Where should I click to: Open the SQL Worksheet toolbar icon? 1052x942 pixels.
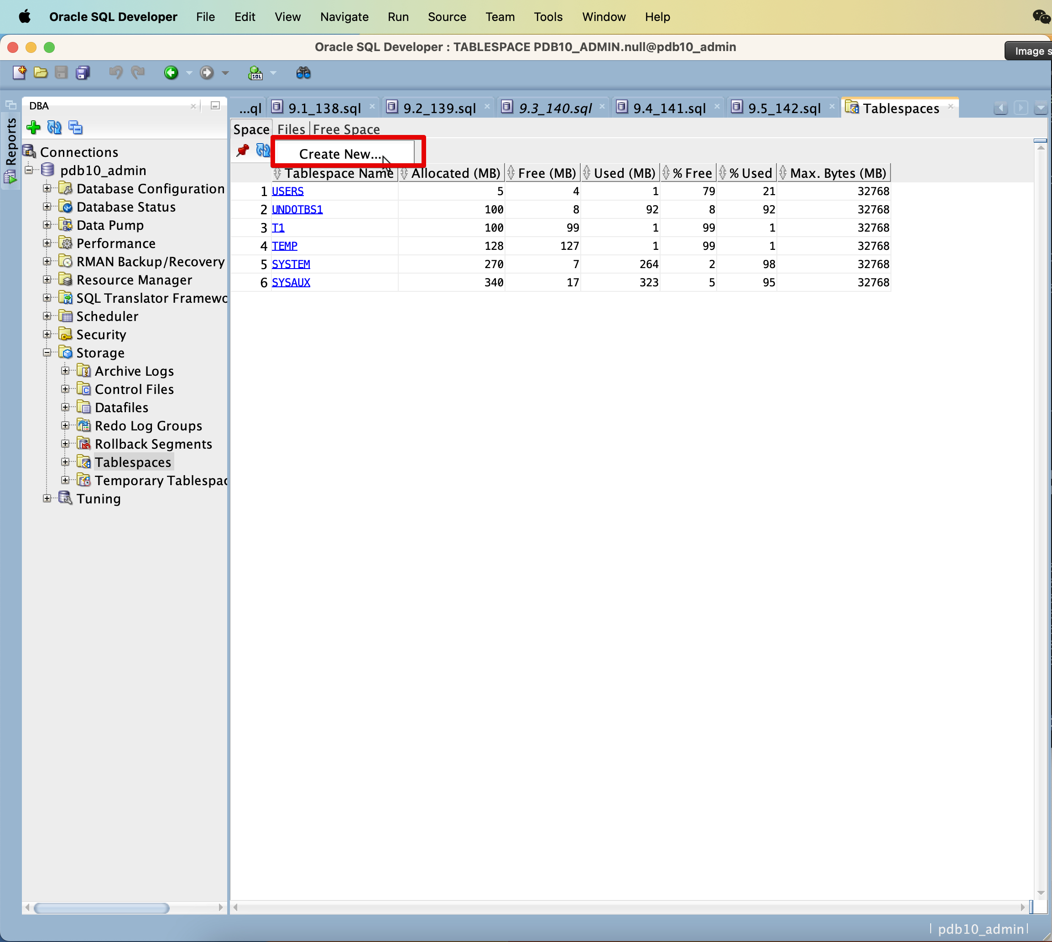(x=255, y=73)
